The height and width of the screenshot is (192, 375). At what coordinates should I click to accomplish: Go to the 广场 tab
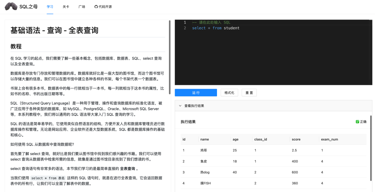(x=82, y=7)
